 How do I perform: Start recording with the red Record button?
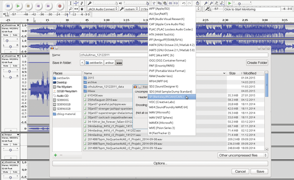tap(60, 6)
